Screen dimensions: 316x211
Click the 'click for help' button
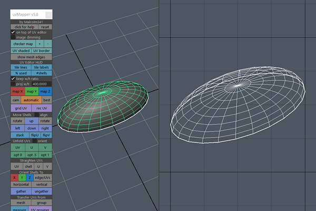point(24,27)
